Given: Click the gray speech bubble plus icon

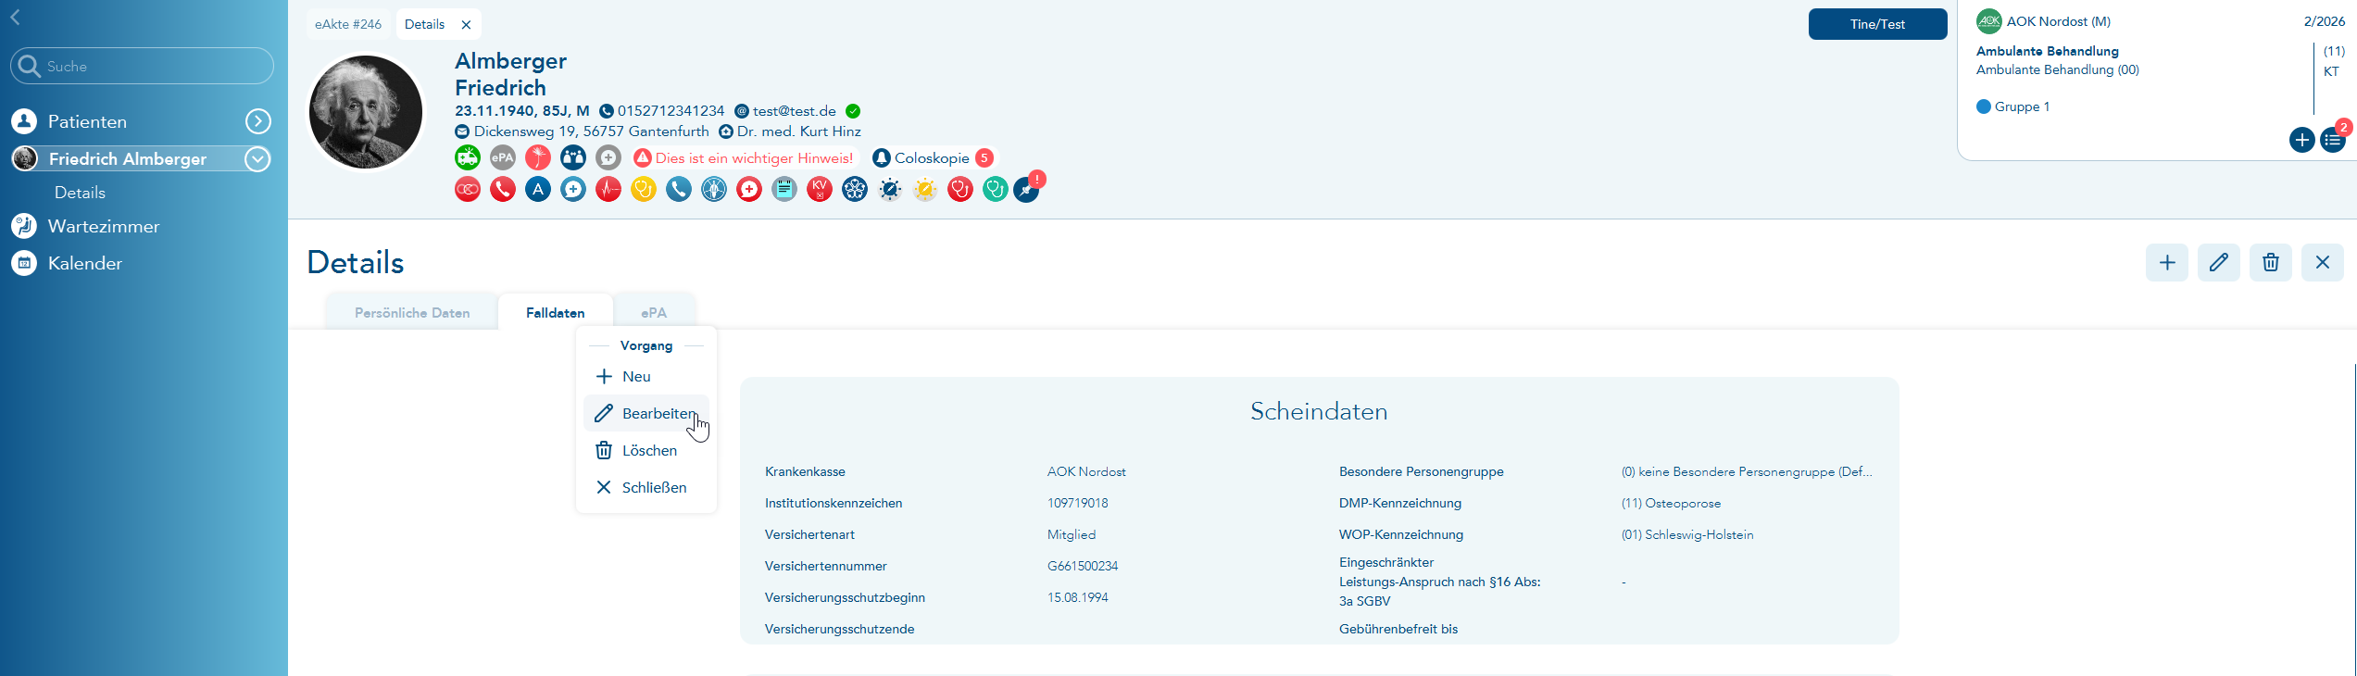Looking at the screenshot, I should click(x=608, y=157).
